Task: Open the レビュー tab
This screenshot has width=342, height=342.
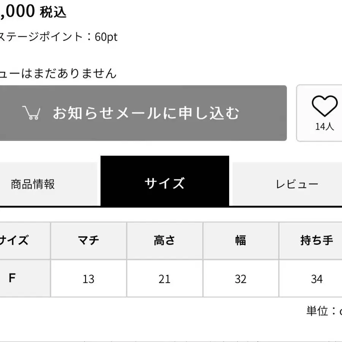Action: (297, 184)
